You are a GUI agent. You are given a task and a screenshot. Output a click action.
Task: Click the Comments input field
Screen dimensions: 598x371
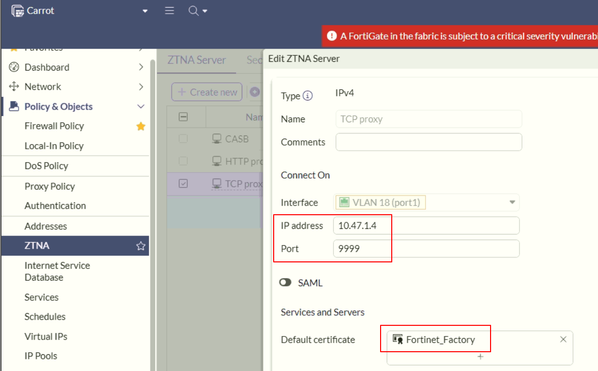coord(429,142)
